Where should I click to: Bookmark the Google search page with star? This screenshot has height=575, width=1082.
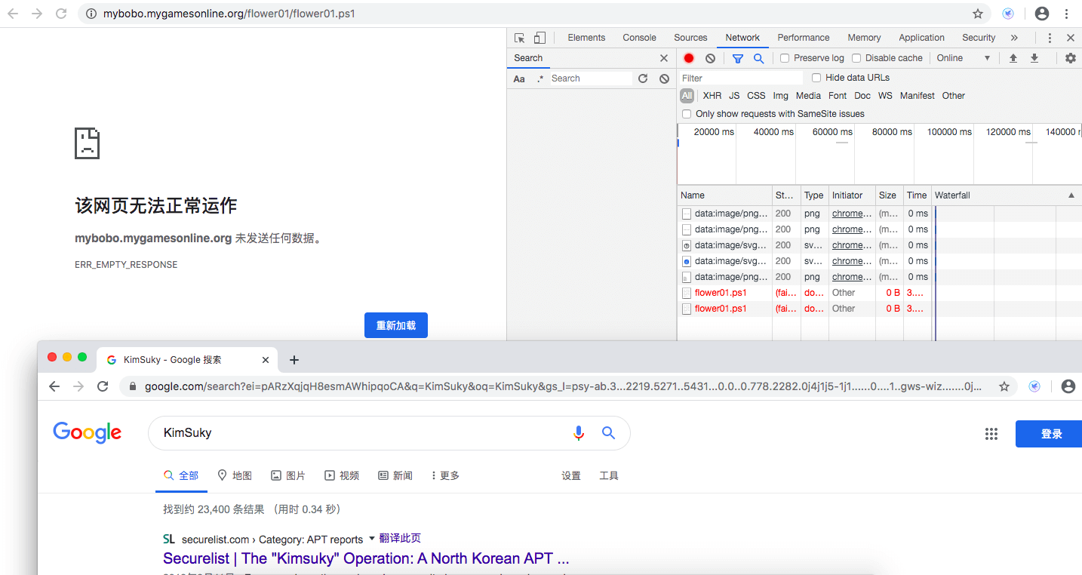point(1004,386)
